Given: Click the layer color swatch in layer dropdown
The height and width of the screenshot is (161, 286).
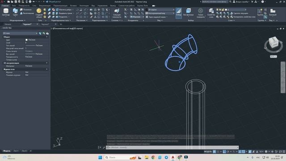Looking at the screenshot, I should 226,9.
